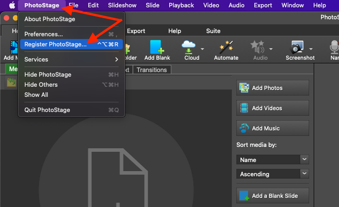Click the Add Blank toolbar icon
This screenshot has width=339, height=207.
(x=157, y=47)
